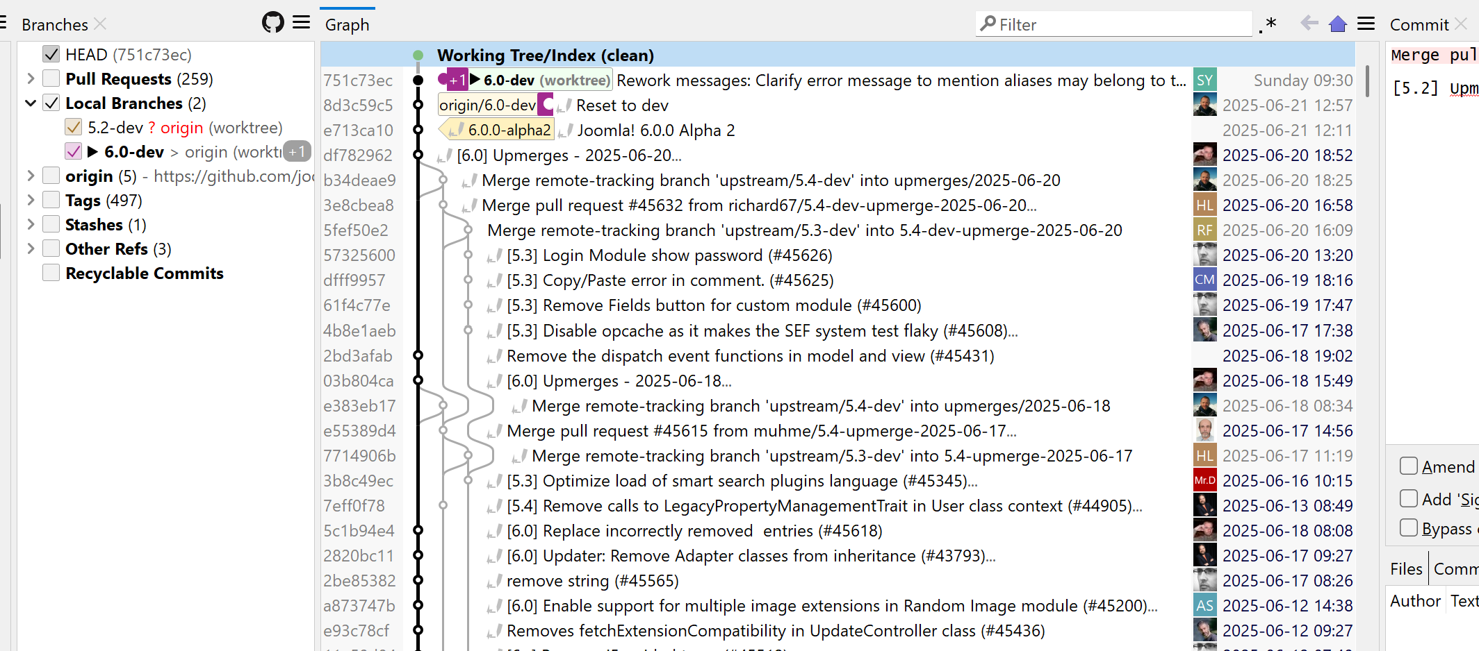Open the hamburger menu left of the Commit tab
1479x651 pixels.
tap(1366, 23)
